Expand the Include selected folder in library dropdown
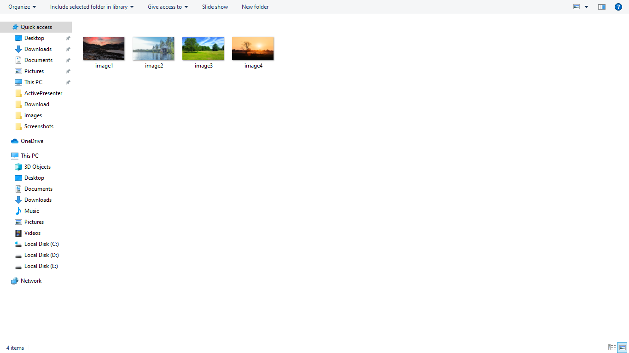Viewport: 629px width, 353px height. tap(92, 6)
